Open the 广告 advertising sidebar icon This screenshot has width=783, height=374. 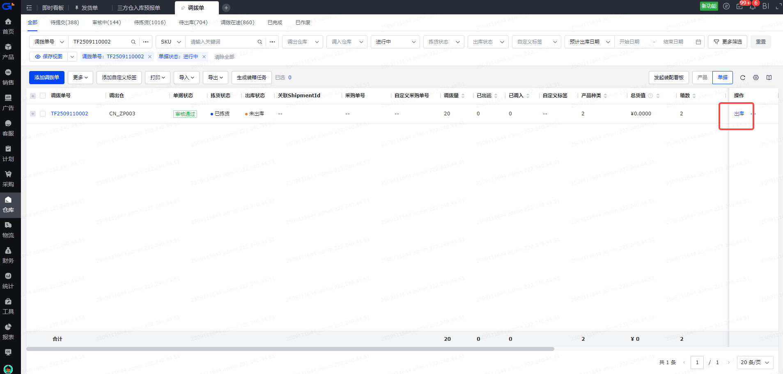8,103
